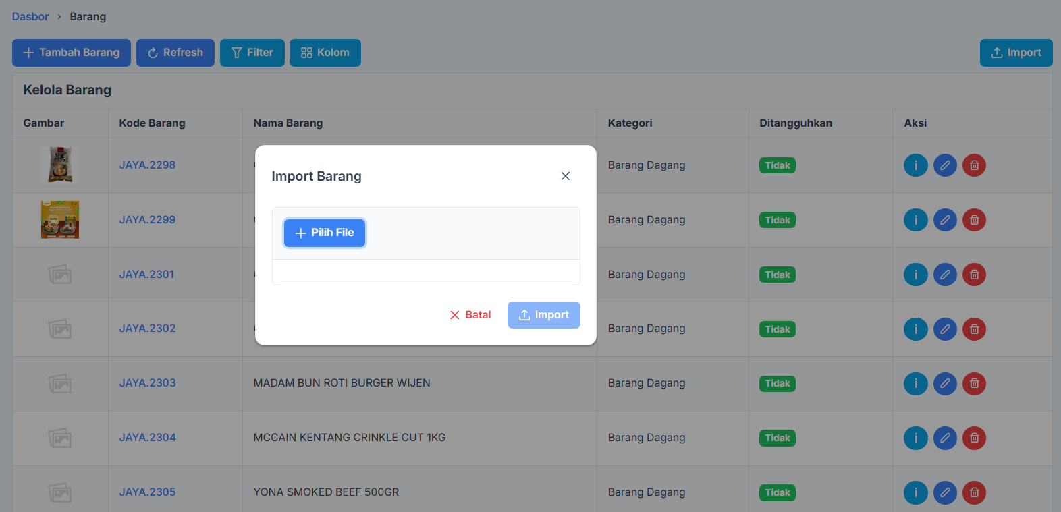The height and width of the screenshot is (512, 1061).
Task: Click edit pencil for JAYA.2303
Action: coord(945,384)
